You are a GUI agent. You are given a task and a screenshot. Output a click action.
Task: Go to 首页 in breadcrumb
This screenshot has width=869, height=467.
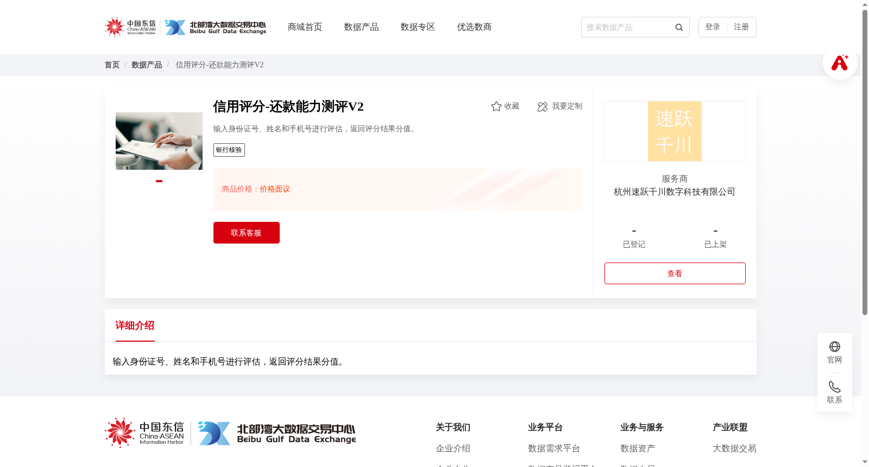coord(112,65)
